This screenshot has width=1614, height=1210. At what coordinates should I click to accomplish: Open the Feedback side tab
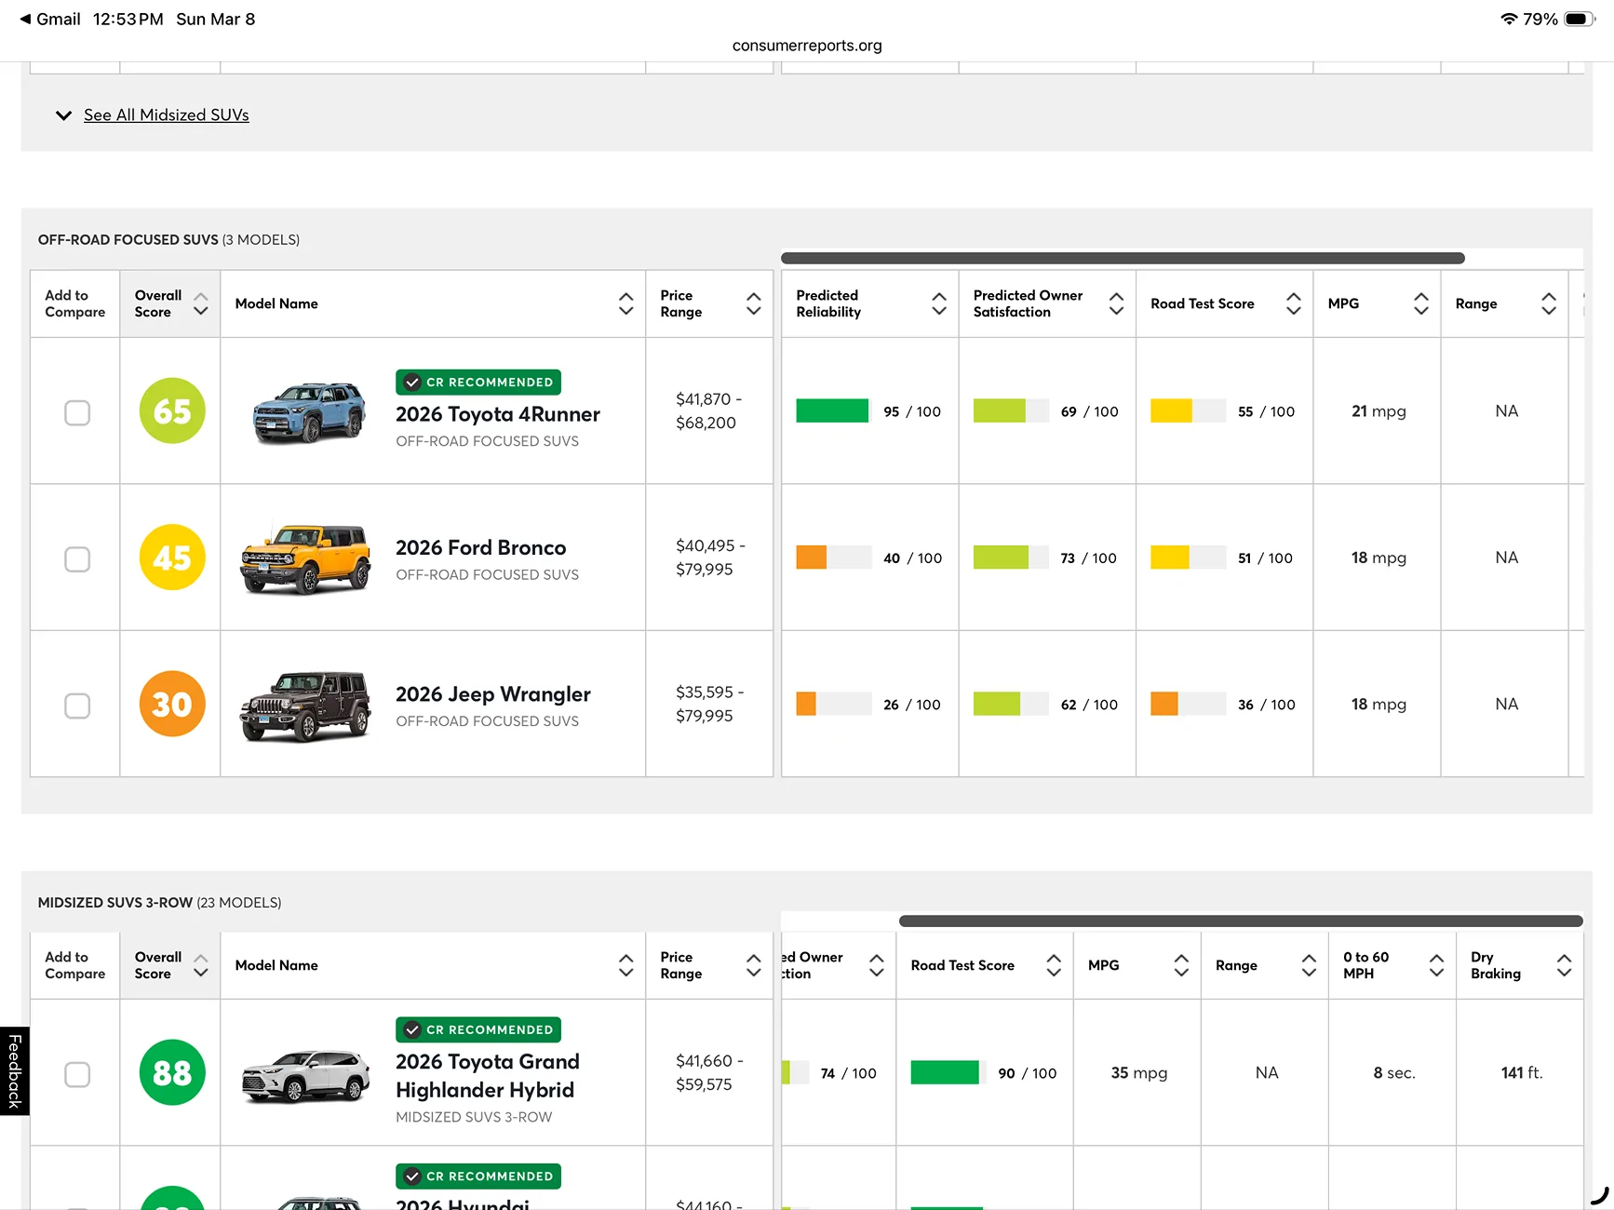pos(15,1070)
